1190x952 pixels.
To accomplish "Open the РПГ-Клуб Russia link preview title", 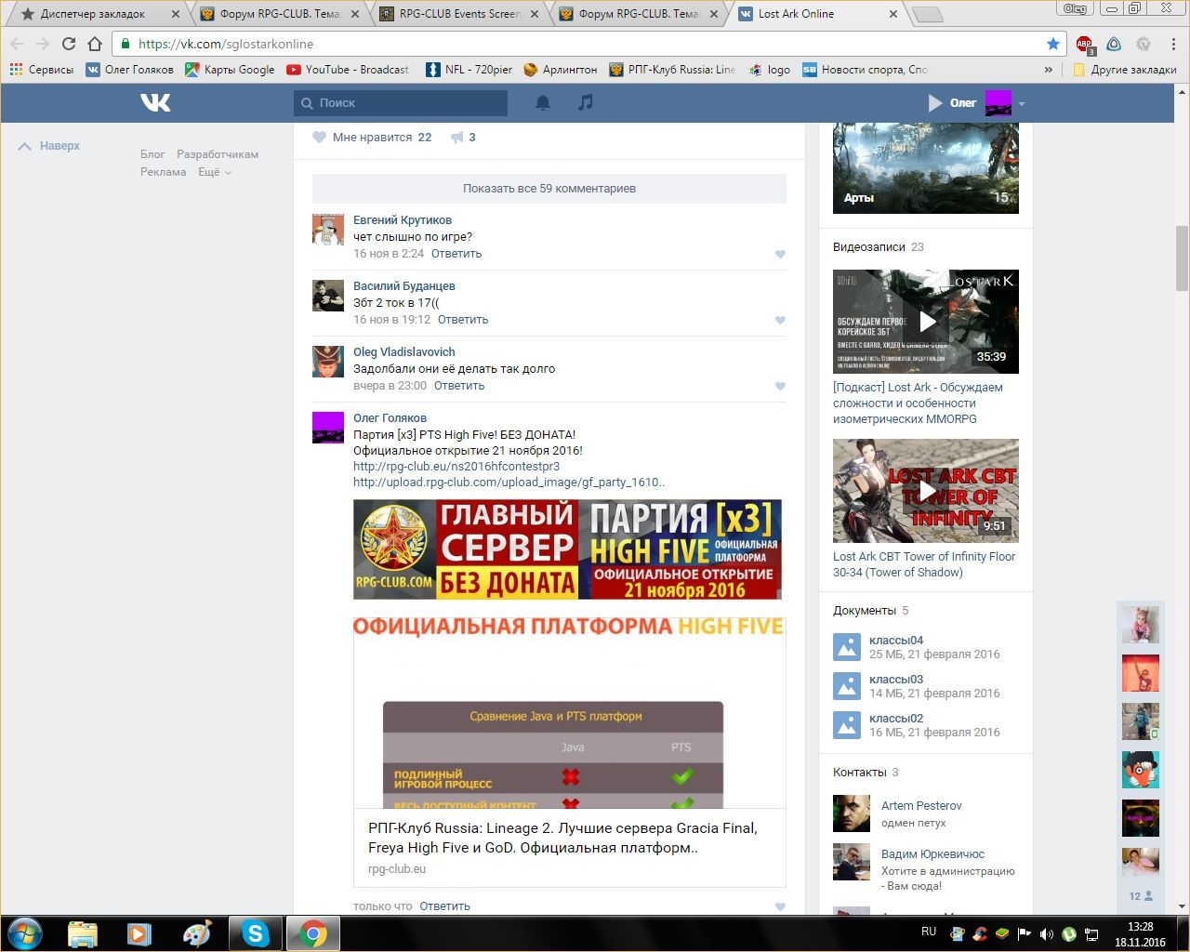I will pyautogui.click(x=562, y=838).
